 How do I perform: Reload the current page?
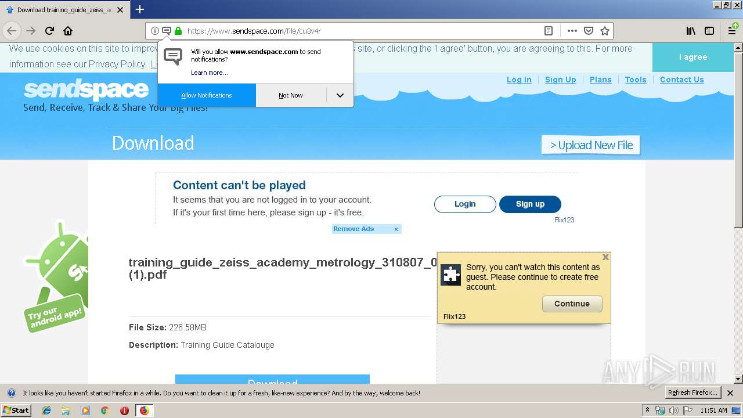pos(49,31)
